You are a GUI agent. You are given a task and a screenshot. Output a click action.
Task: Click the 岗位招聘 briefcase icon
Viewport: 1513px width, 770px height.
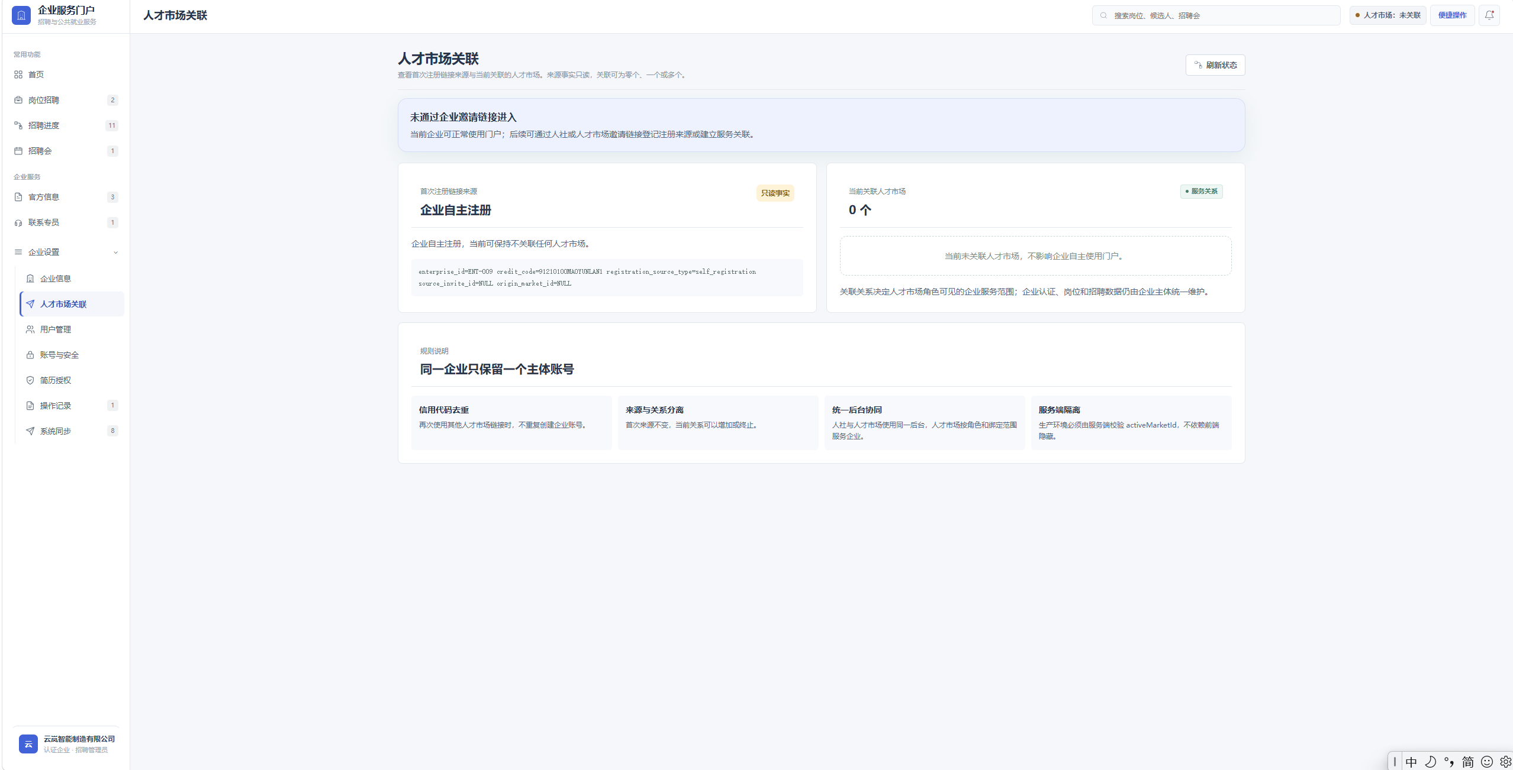[x=18, y=100]
